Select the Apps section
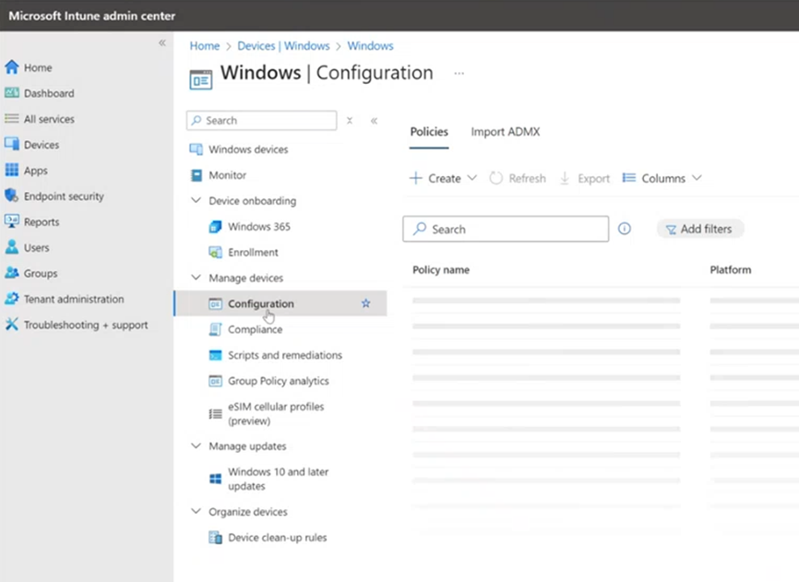The image size is (799, 582). click(41, 170)
